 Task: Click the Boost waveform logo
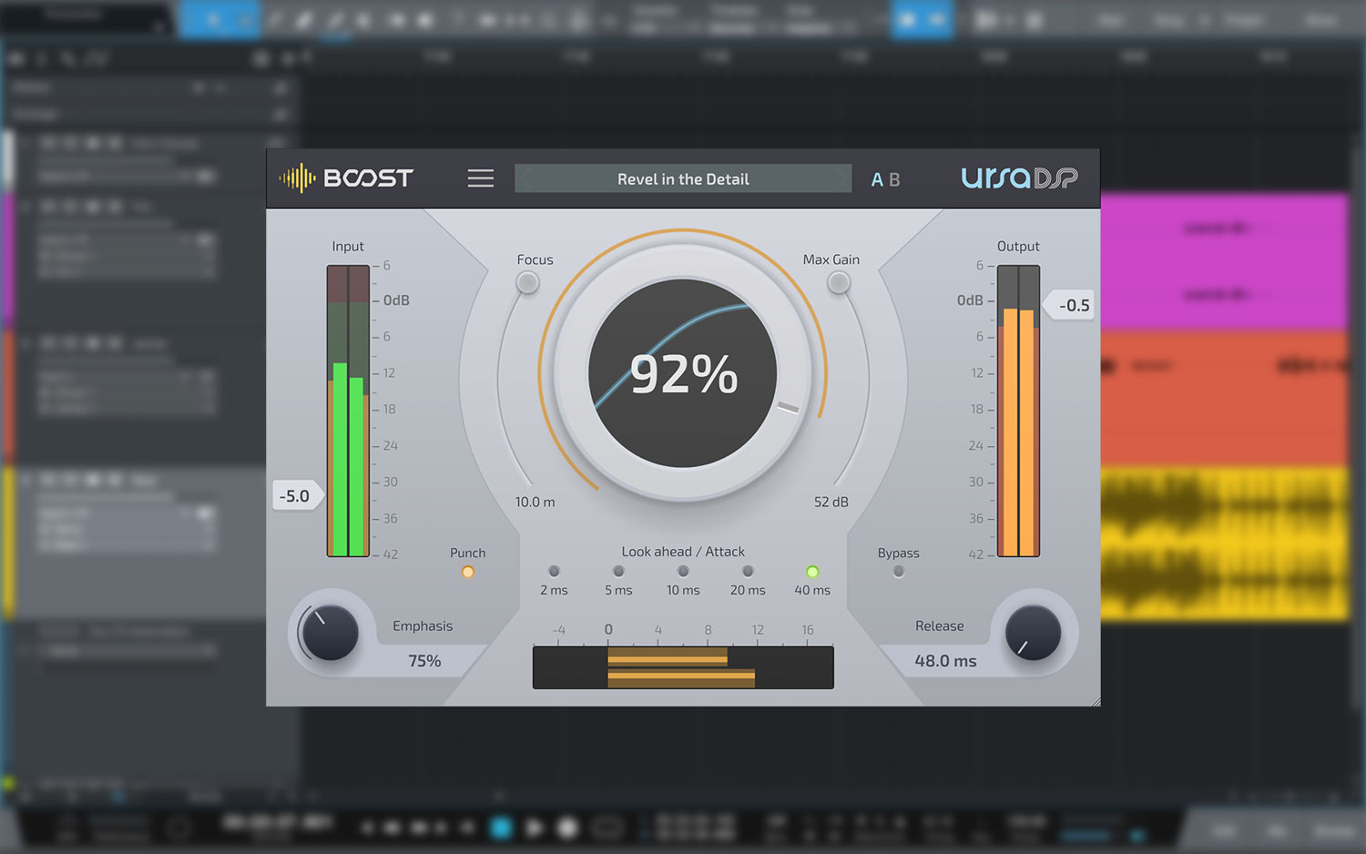tap(298, 178)
